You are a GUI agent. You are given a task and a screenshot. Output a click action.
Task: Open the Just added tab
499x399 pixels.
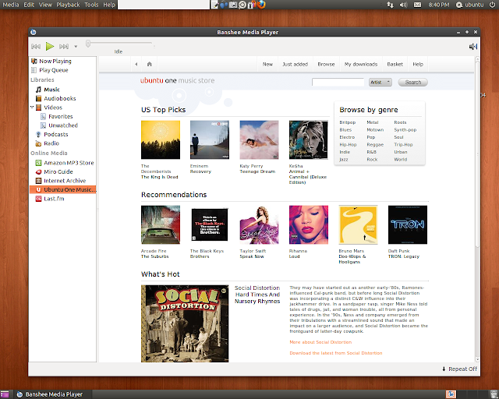point(296,64)
